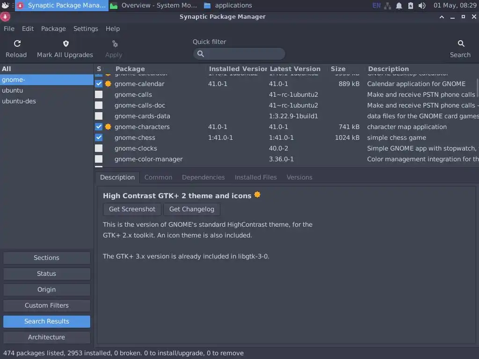Mark the gnome-color-manager package checkbox
The height and width of the screenshot is (359, 479).
pyautogui.click(x=99, y=159)
